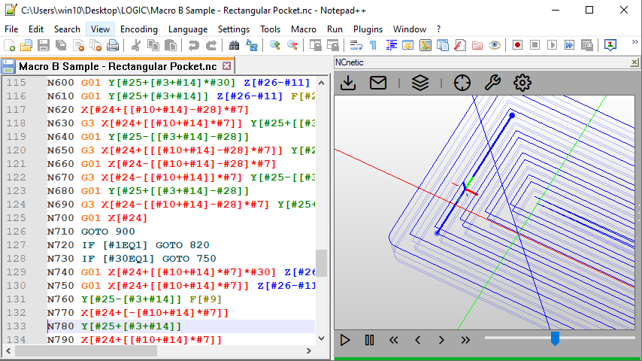The width and height of the screenshot is (642, 361).
Task: Toggle show all characters pilcrow icon
Action: (373, 45)
